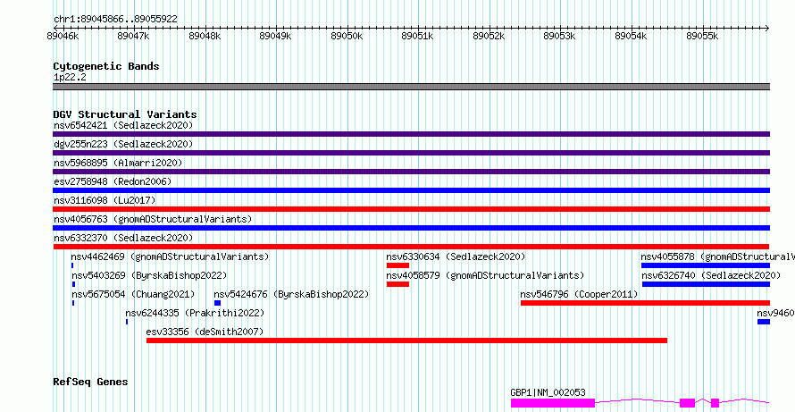Open variant nsv4462469 (gnomADStructuralVariants) label
795x412 pixels.
pyautogui.click(x=170, y=256)
